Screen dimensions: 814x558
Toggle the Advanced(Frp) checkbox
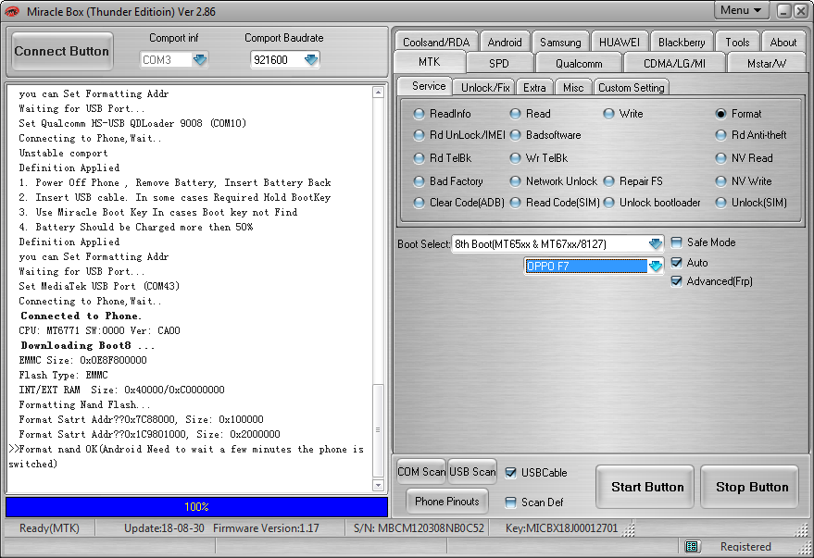676,281
